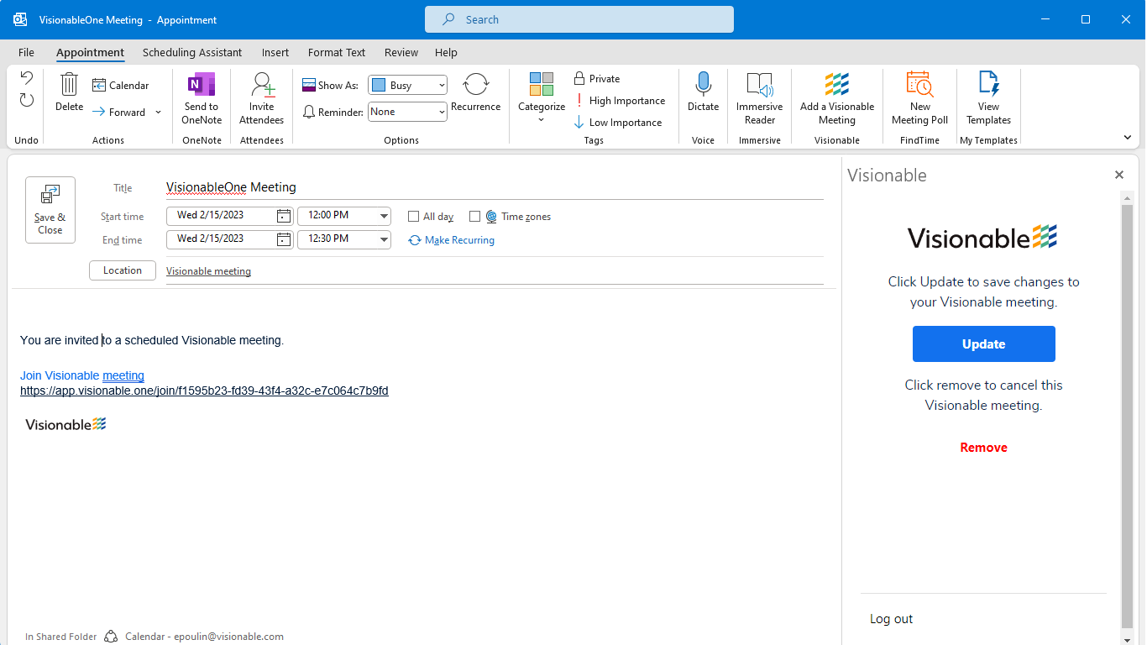Click the Redo arrow icon
Viewport: 1147px width, 645px height.
click(27, 100)
